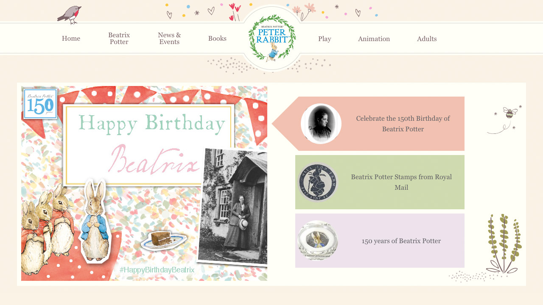The height and width of the screenshot is (305, 543).
Task: Click the Beatrix Potter 150 years badge
Action: tap(40, 104)
